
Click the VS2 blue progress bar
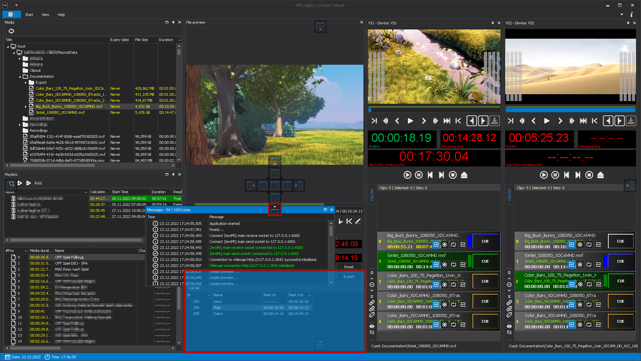570,110
